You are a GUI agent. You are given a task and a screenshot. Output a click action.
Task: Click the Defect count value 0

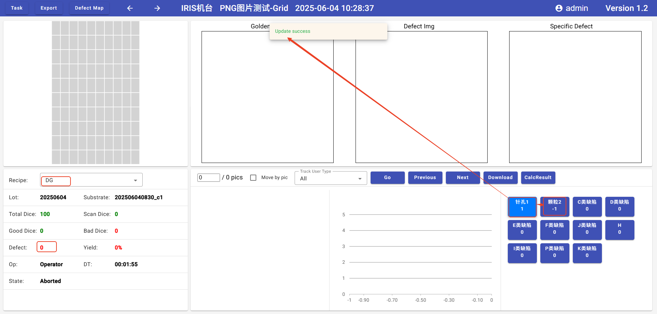coord(42,248)
